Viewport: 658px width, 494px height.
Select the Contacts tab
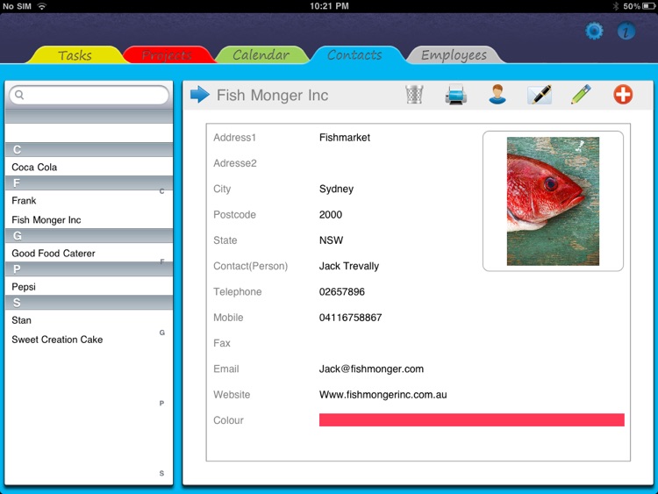pyautogui.click(x=354, y=55)
